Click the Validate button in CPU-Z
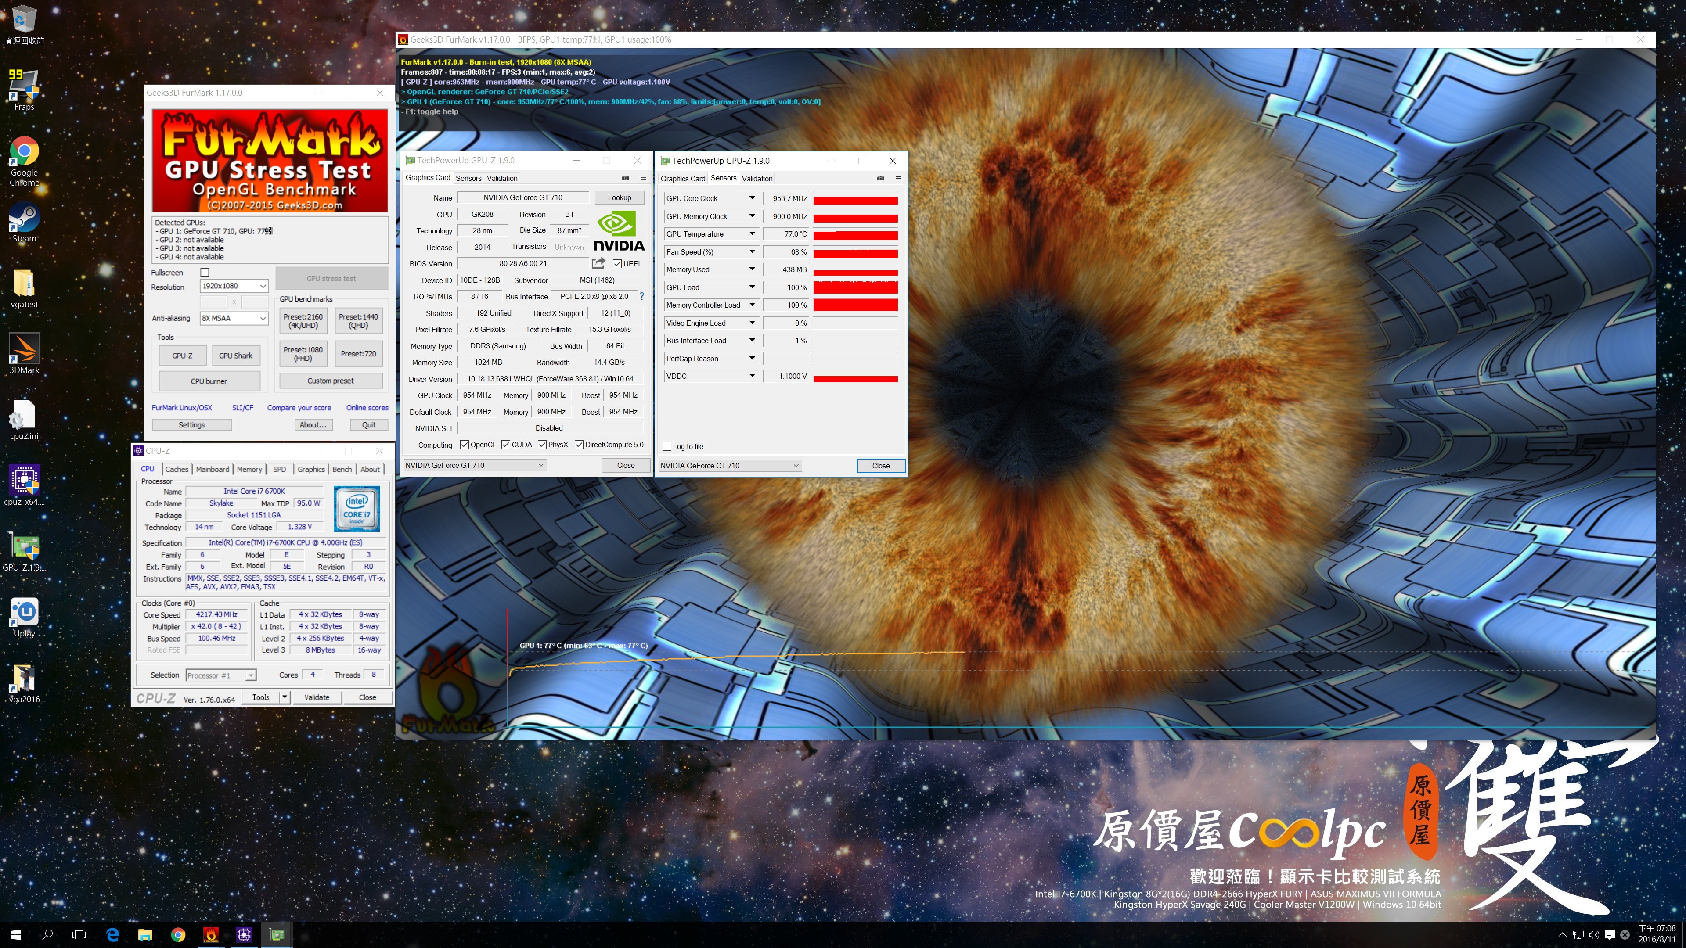Screen dimensions: 1686x948 317,697
